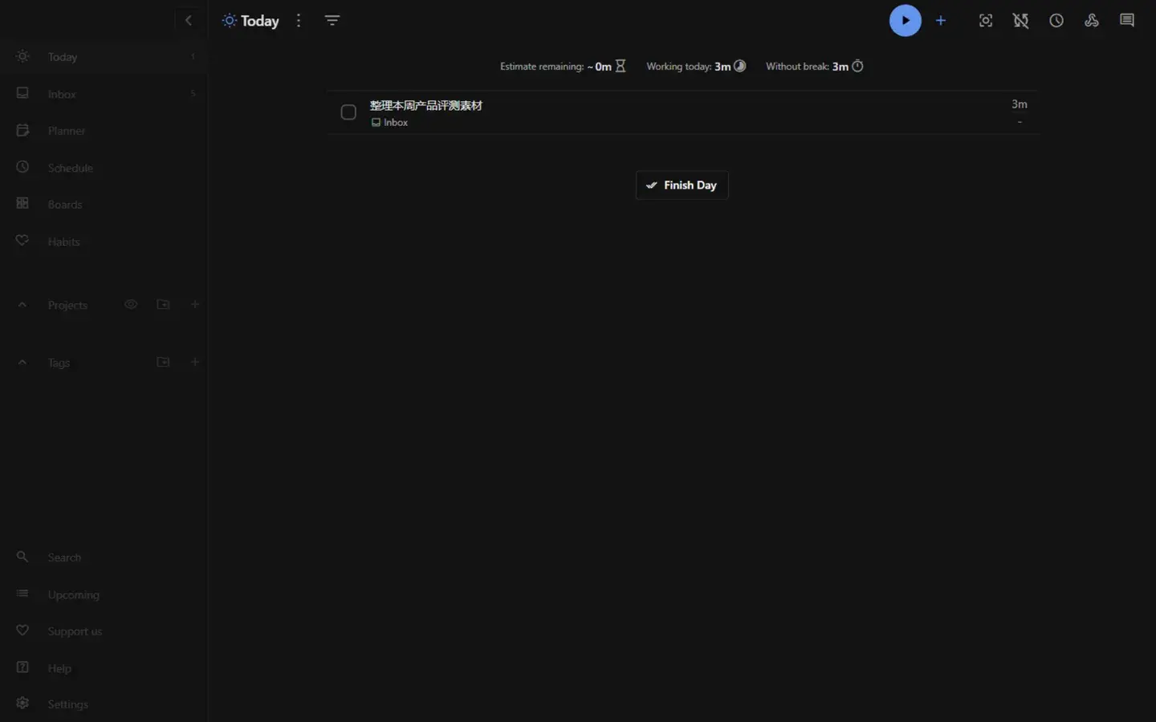This screenshot has height=722, width=1156.
Task: Create a new tag with the Tags plus
Action: [194, 363]
